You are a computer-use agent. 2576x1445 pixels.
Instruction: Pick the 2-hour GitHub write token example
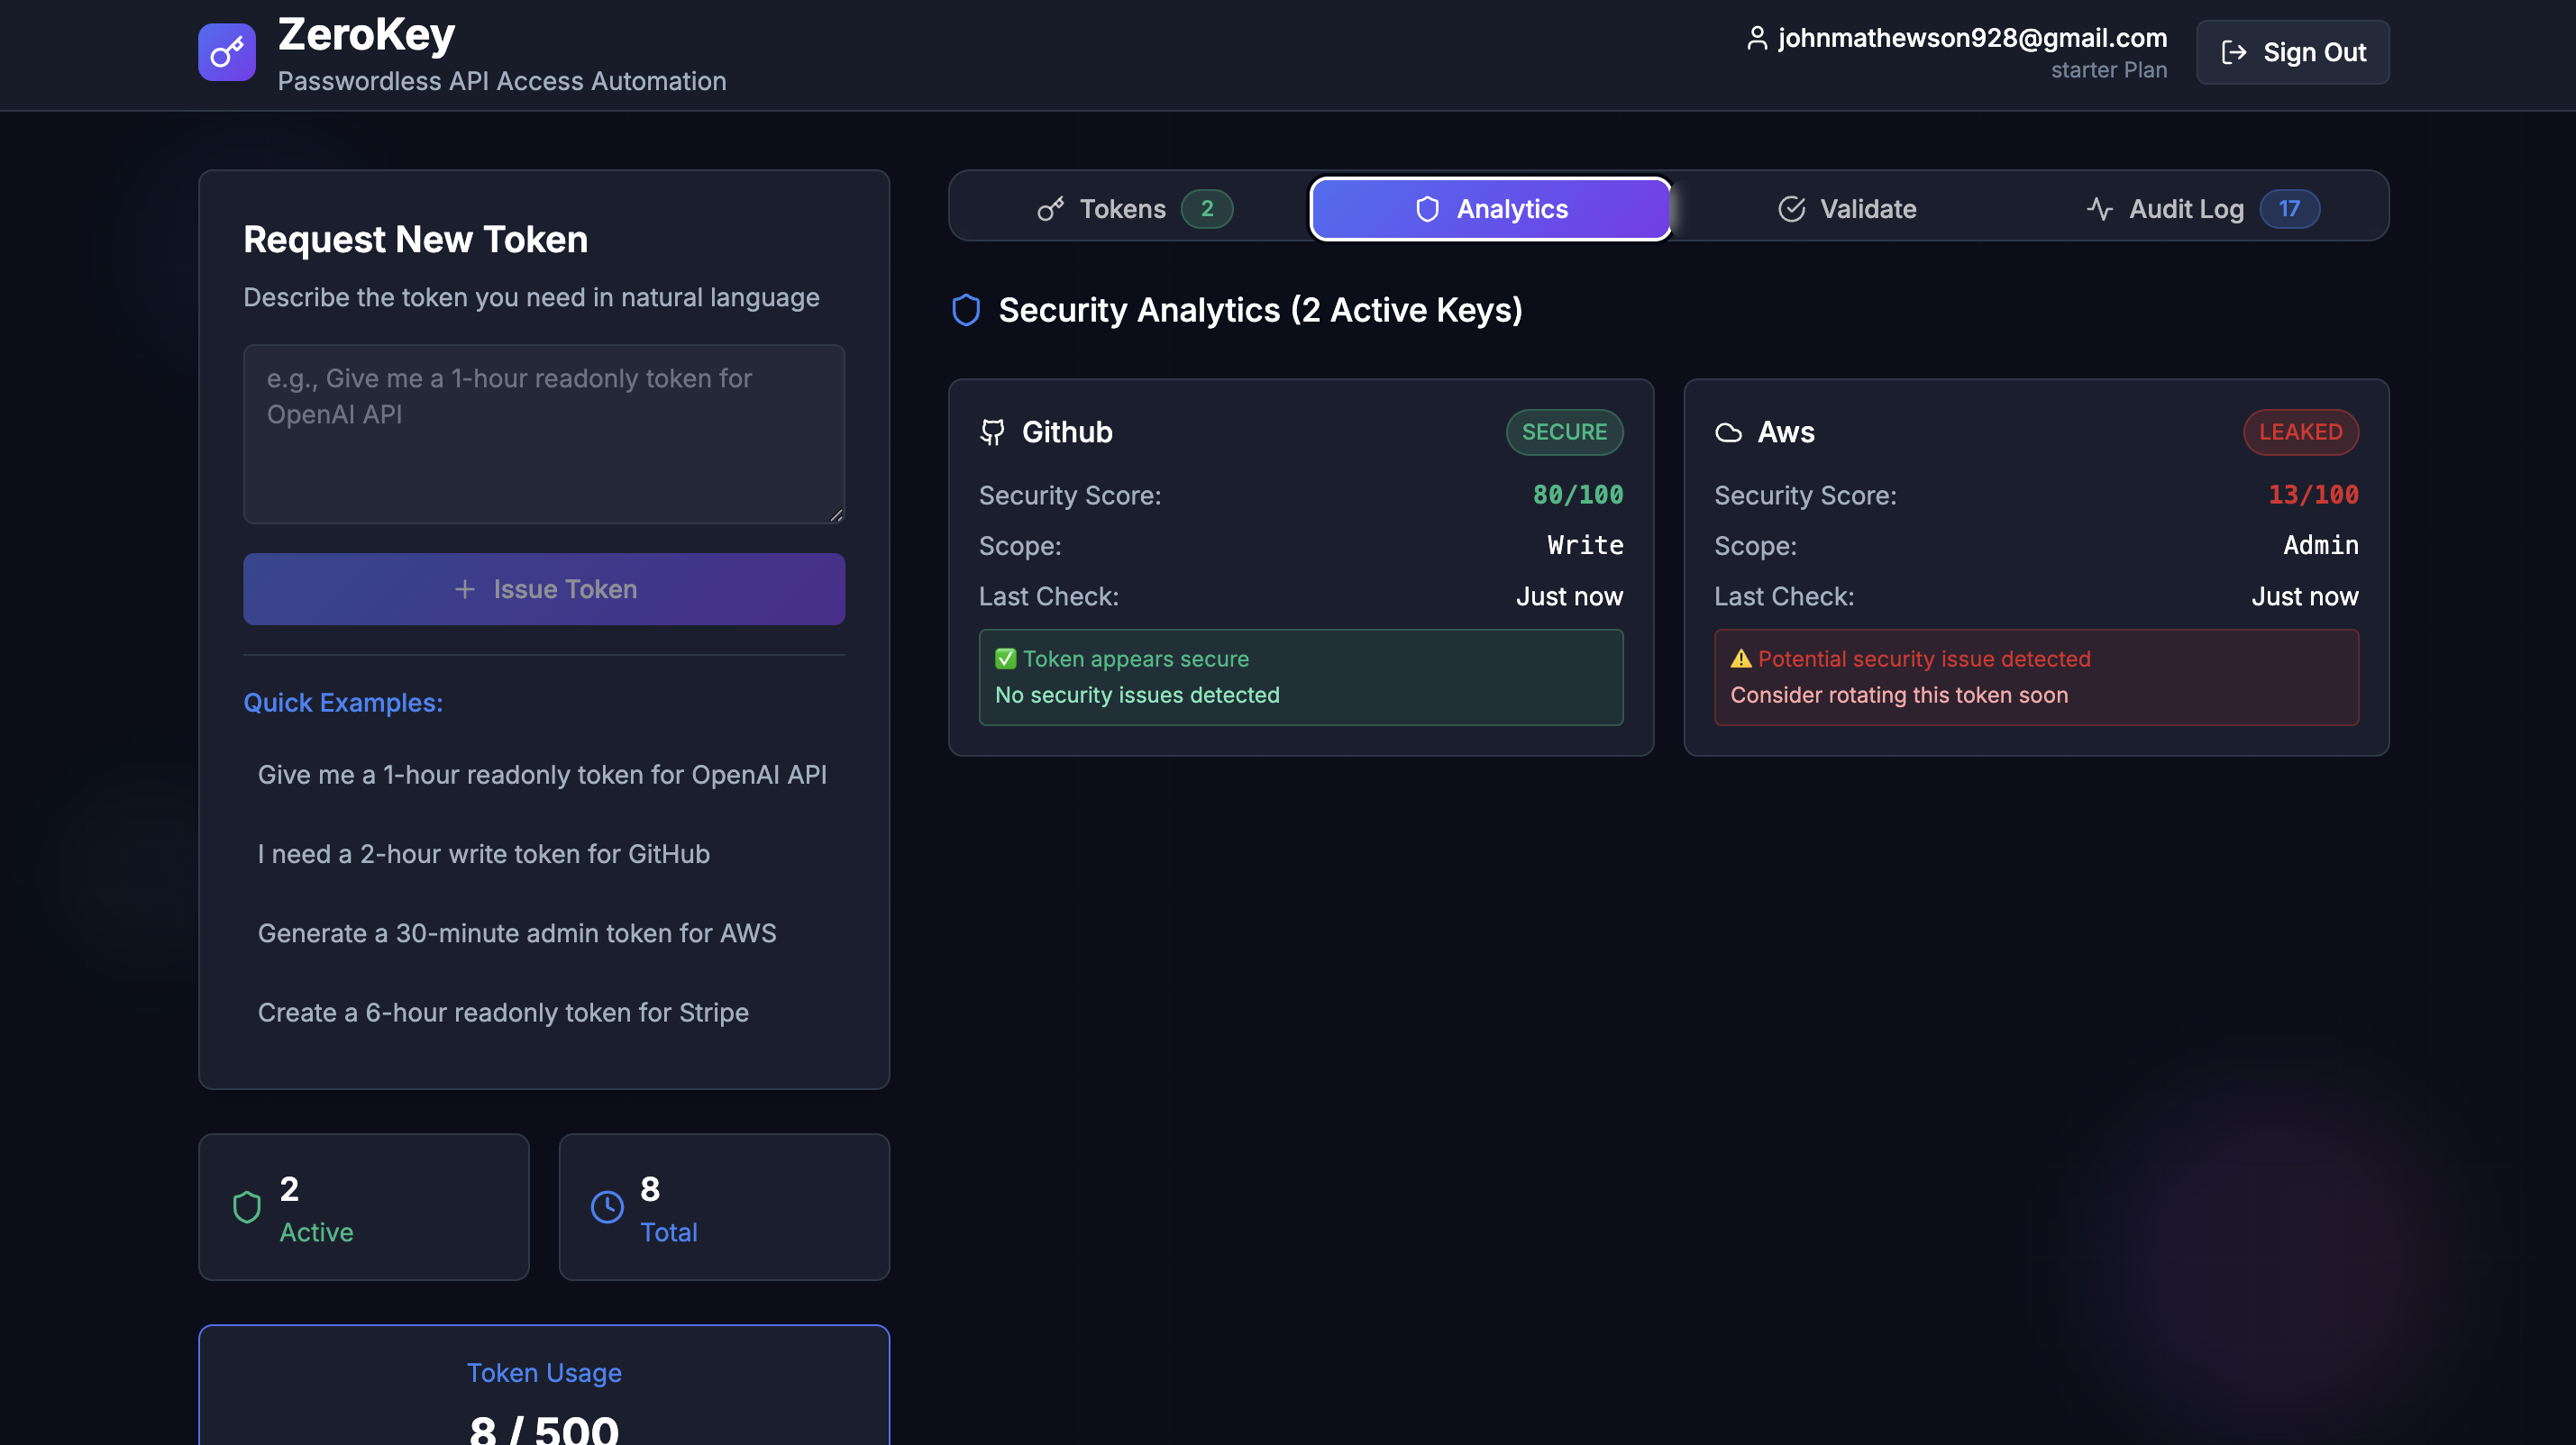(484, 853)
